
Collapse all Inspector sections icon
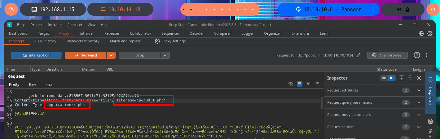(410, 78)
